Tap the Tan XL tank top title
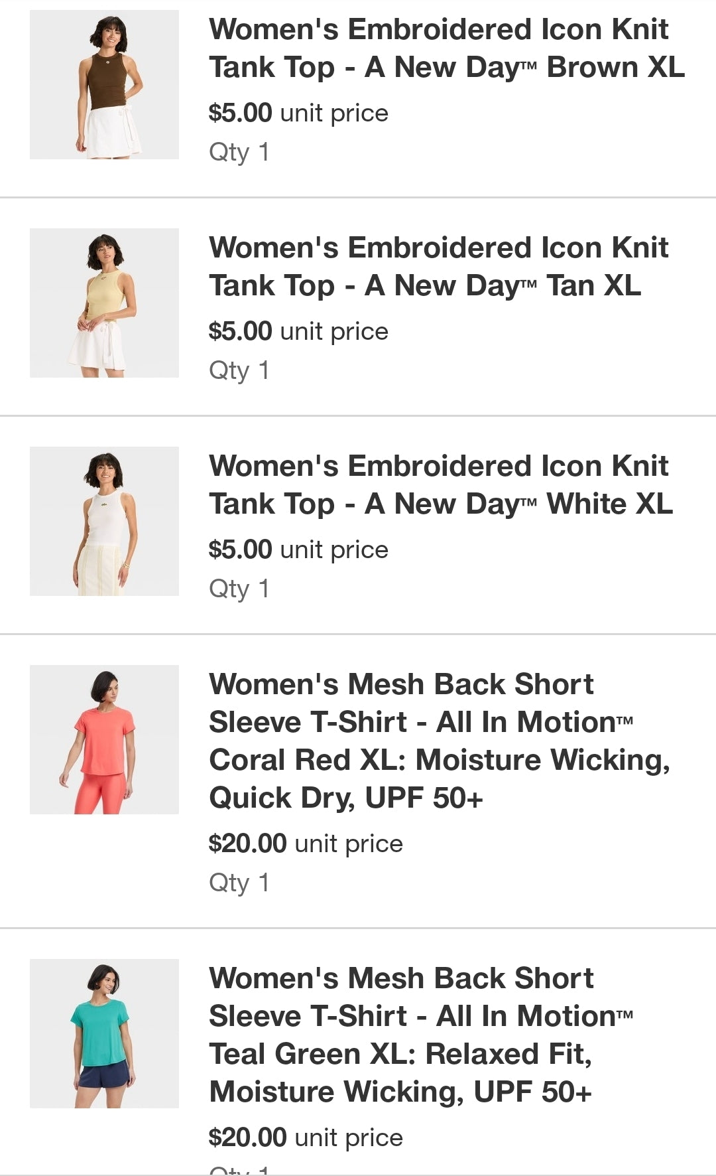This screenshot has height=1176, width=716. click(438, 267)
